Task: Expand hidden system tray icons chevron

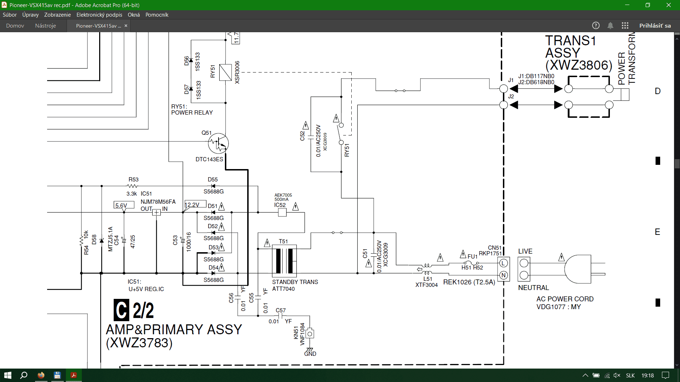Action: 585,375
